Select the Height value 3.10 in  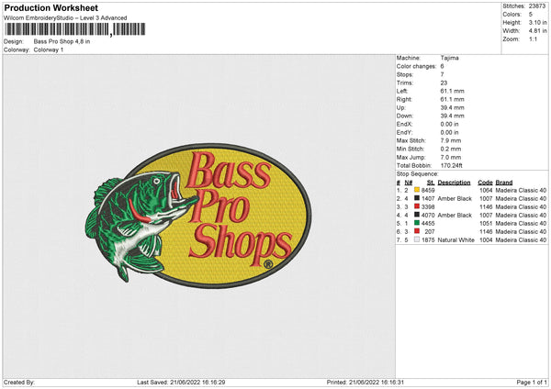(537, 22)
